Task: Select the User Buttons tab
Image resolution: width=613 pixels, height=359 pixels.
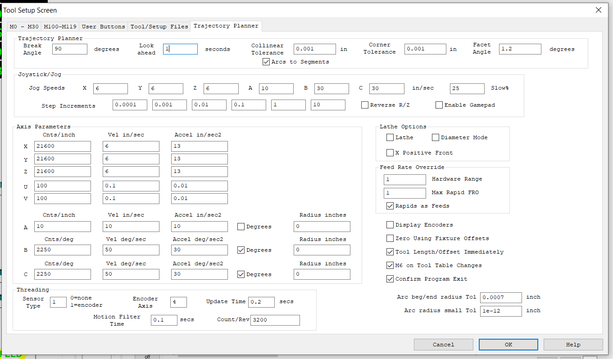Action: [x=103, y=27]
